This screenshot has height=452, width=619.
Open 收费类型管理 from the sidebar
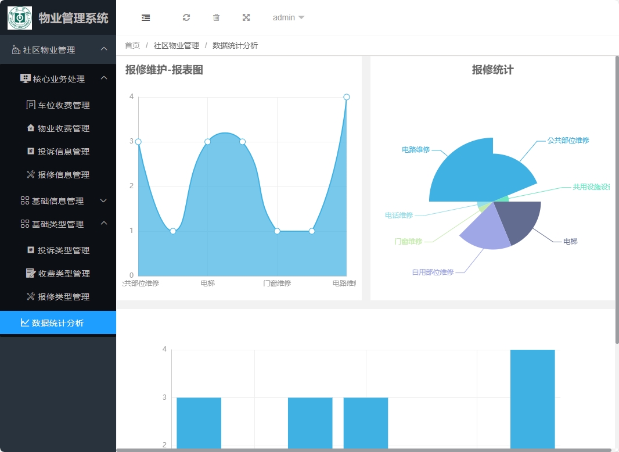coord(64,273)
